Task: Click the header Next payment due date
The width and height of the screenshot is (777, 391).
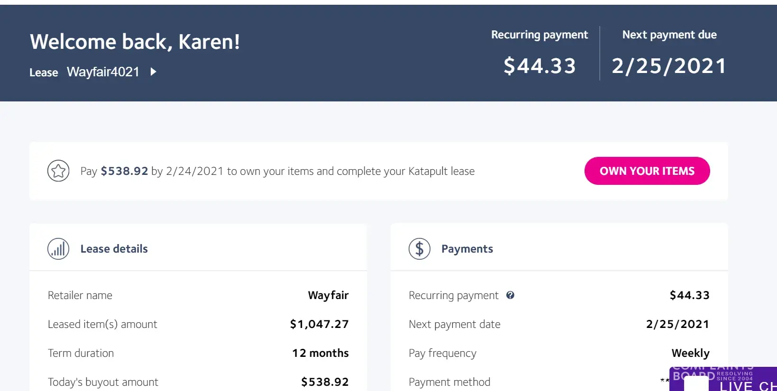Action: click(x=668, y=66)
